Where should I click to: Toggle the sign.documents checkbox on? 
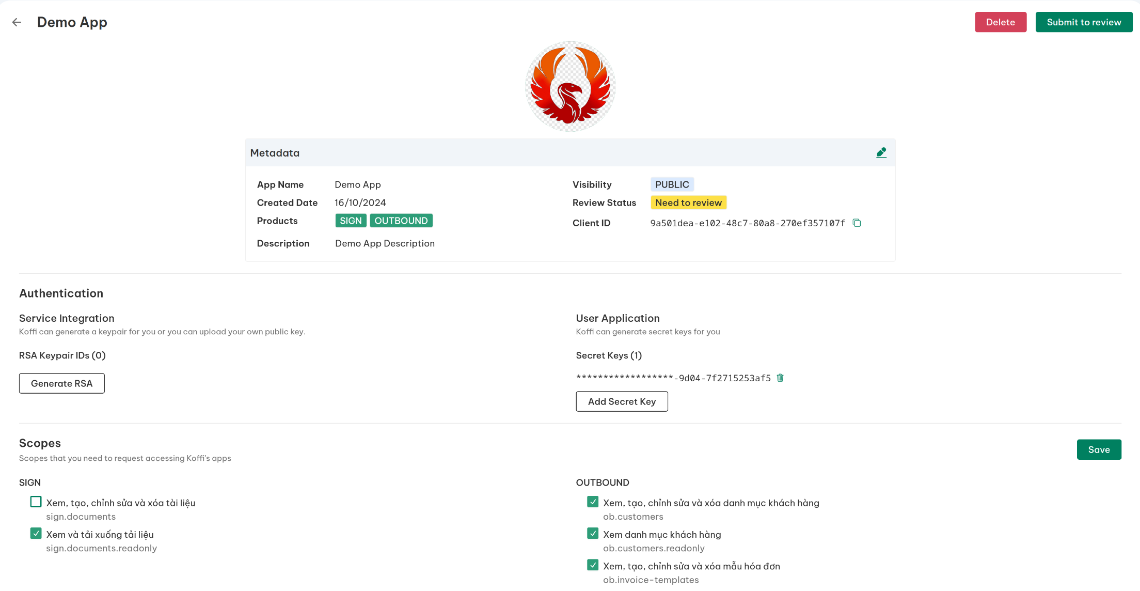click(x=36, y=502)
